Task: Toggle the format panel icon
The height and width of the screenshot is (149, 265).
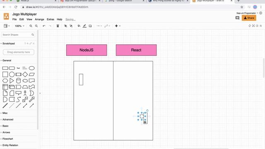Action: pos(257,26)
